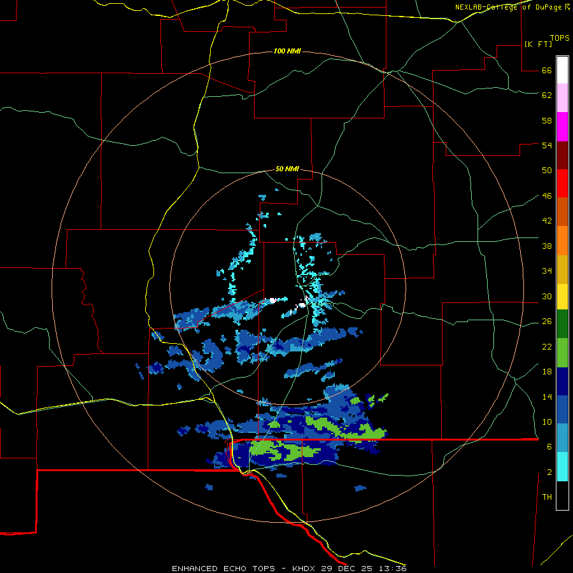This screenshot has height=573, width=573.
Task: Click the KHDX radar site identifier
Action: coord(304,569)
